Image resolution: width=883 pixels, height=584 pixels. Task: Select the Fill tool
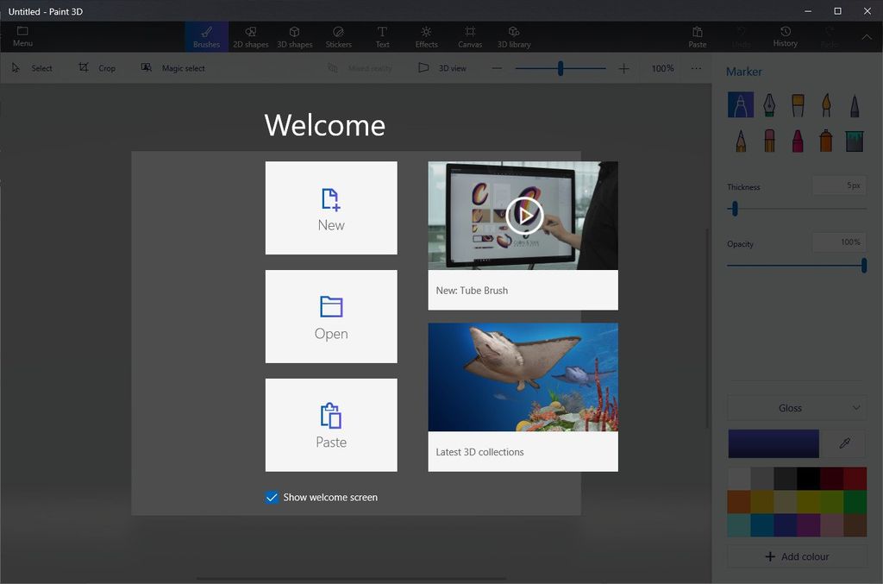pyautogui.click(x=855, y=140)
